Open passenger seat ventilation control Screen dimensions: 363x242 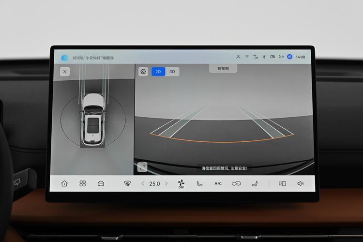(x=255, y=183)
